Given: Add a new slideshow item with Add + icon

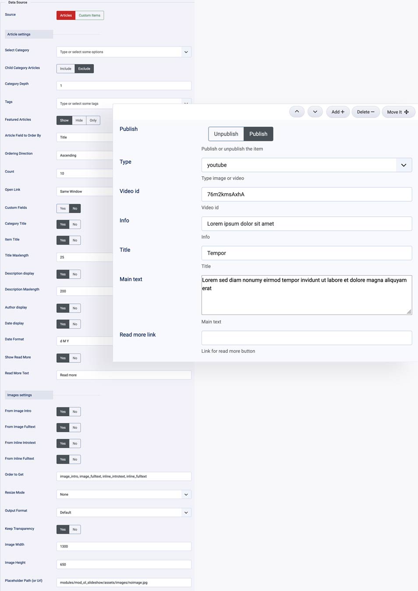Looking at the screenshot, I should coord(337,111).
